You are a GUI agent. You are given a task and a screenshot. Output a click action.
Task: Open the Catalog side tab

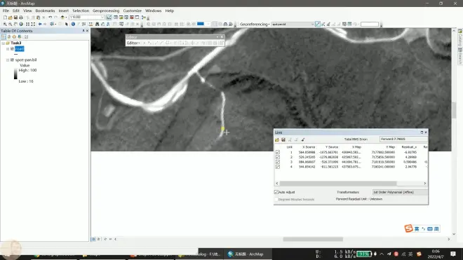[460, 37]
